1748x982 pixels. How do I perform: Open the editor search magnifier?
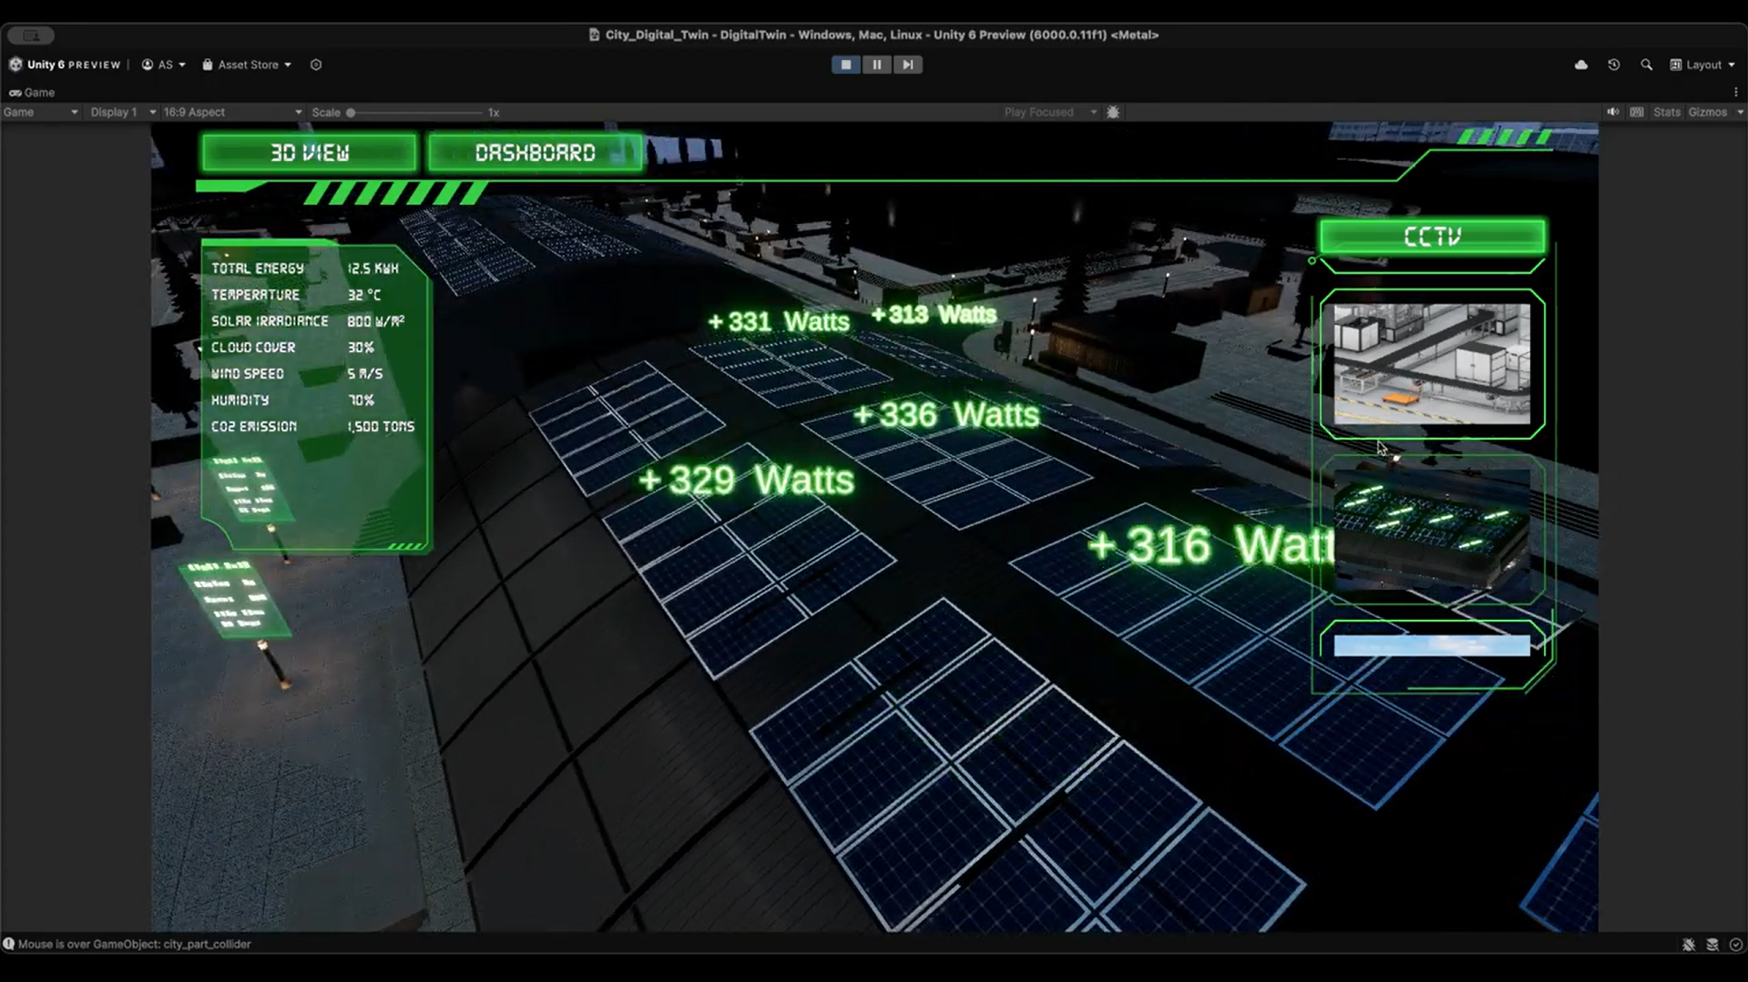click(1646, 65)
